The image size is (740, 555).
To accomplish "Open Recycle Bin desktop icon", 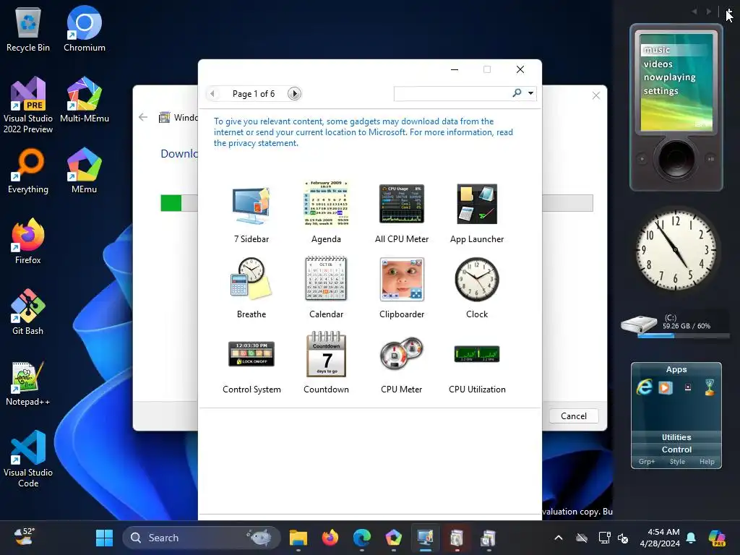I will point(28,29).
